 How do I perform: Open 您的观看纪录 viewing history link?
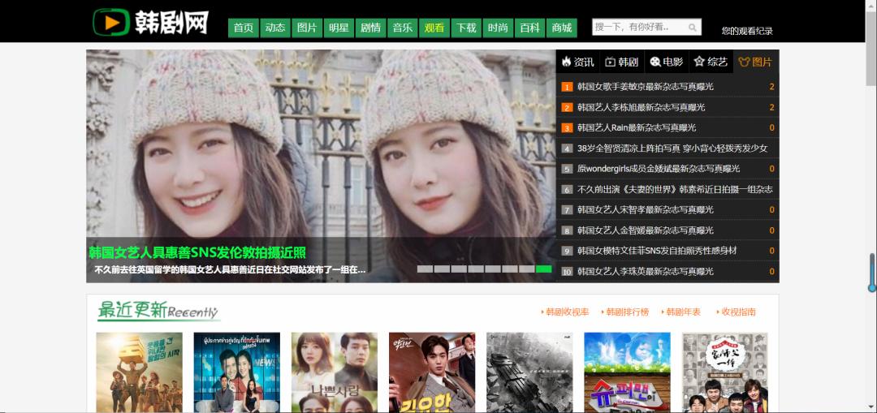[x=747, y=32]
